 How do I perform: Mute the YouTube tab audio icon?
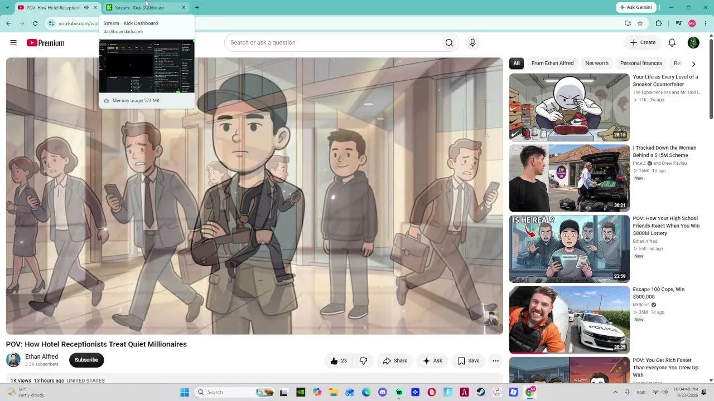pos(86,7)
